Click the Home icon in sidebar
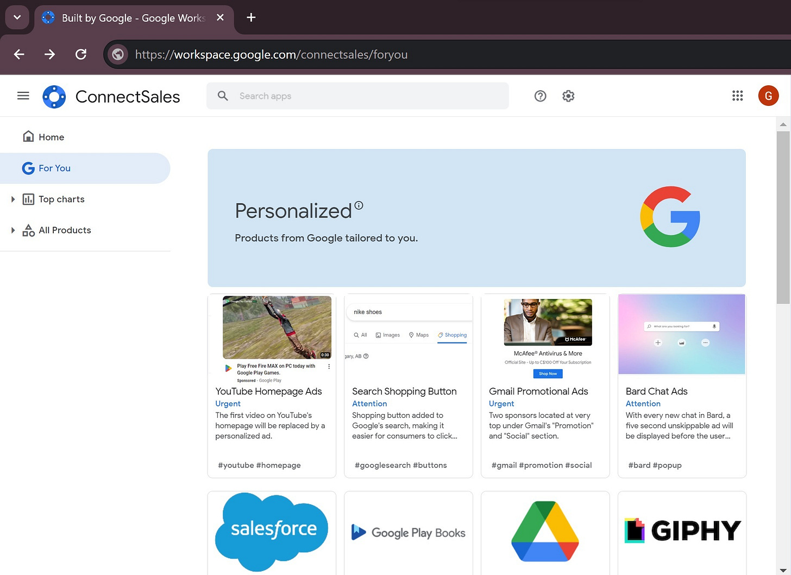The image size is (791, 575). (x=28, y=136)
